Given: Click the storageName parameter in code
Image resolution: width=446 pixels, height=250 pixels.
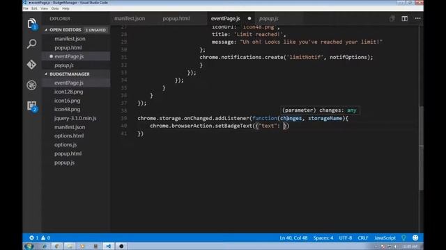Looking at the screenshot, I should [325, 118].
